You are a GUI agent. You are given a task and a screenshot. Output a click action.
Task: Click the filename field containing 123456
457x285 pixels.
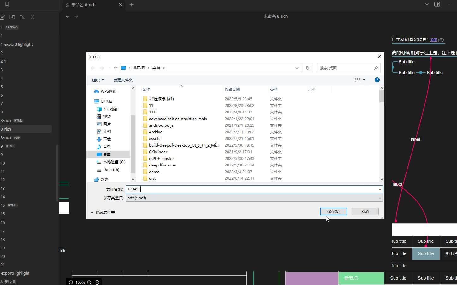221,189
